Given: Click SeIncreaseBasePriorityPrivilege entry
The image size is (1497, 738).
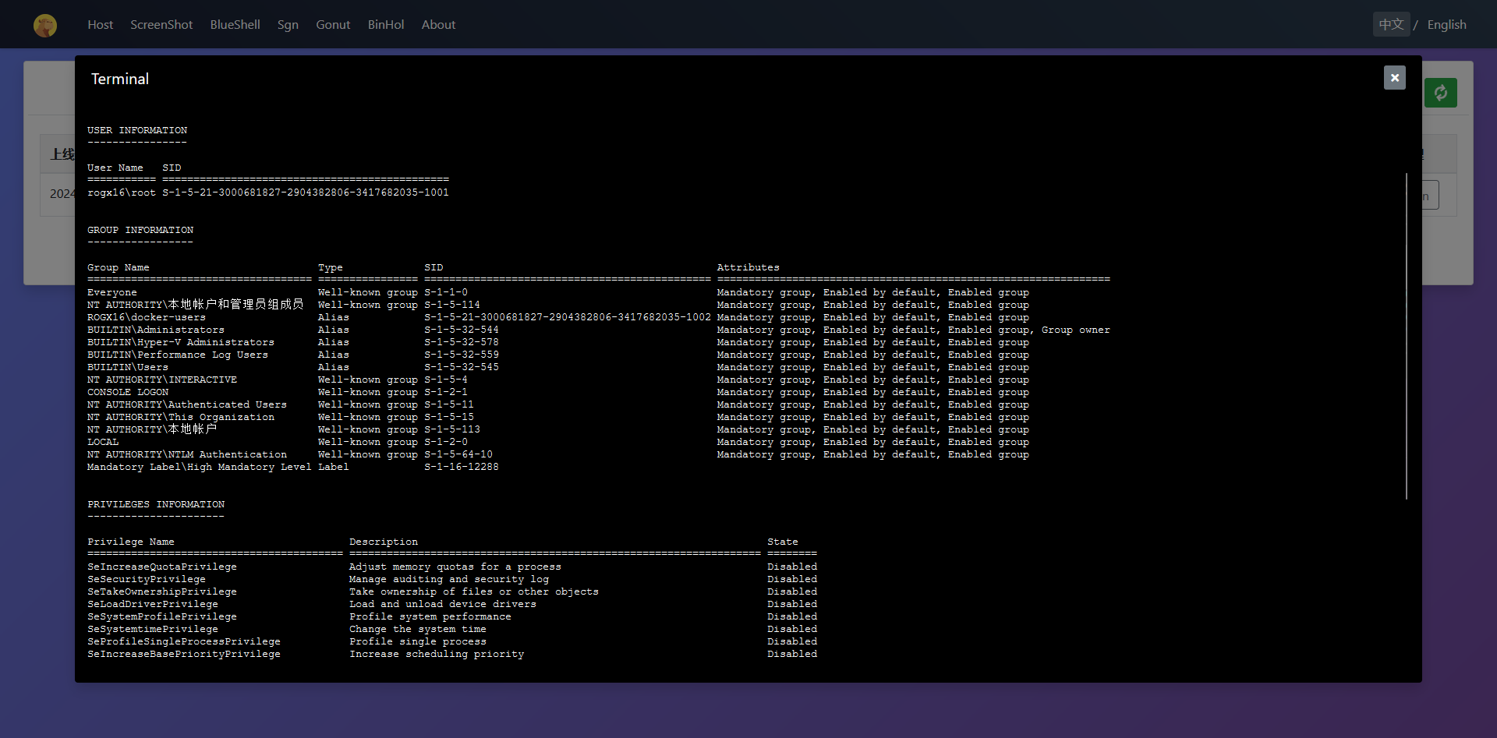Looking at the screenshot, I should [184, 654].
